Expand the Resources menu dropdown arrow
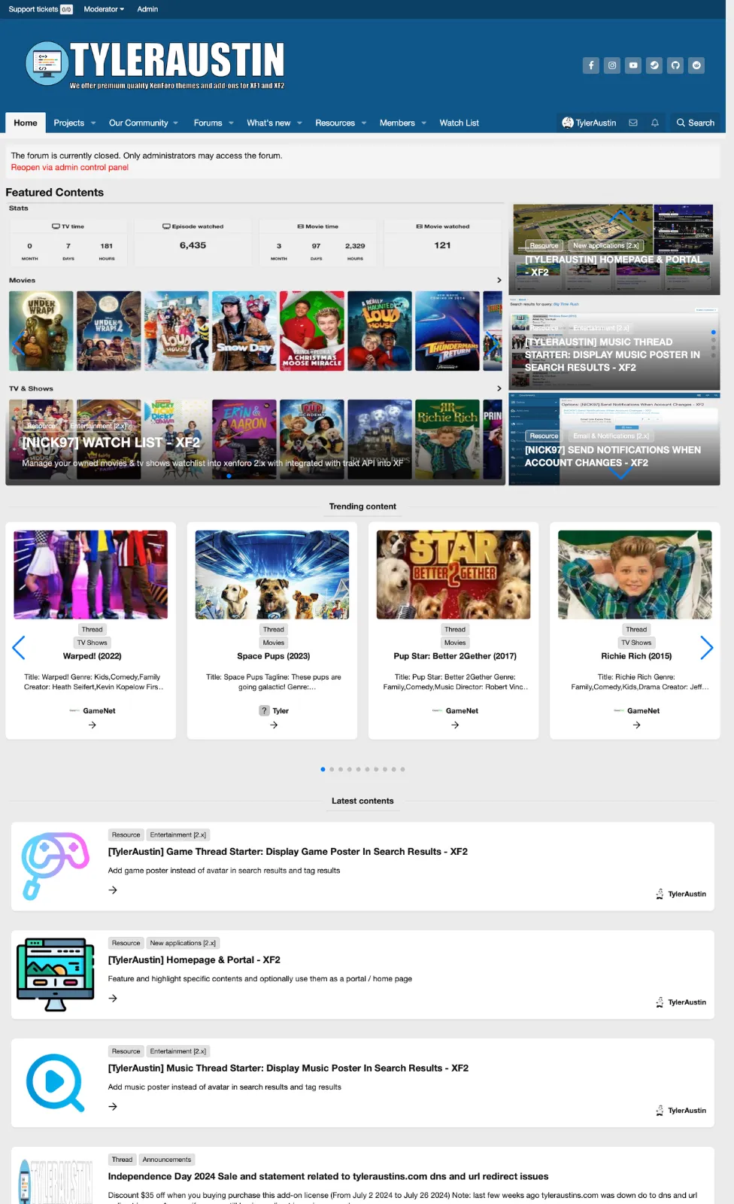The height and width of the screenshot is (1204, 734). 364,123
